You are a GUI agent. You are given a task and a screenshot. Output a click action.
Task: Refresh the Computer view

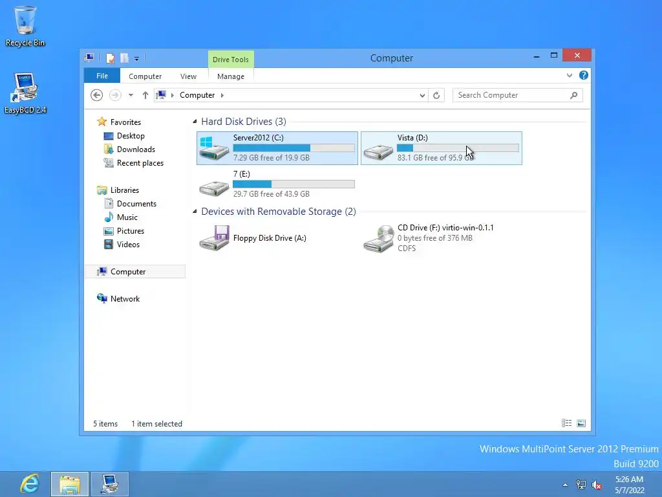pyautogui.click(x=436, y=96)
